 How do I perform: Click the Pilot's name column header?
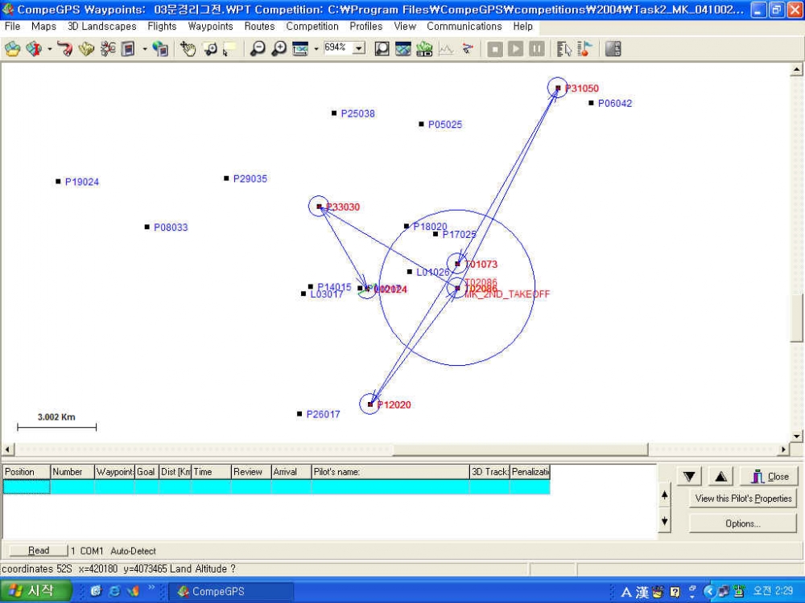click(390, 472)
